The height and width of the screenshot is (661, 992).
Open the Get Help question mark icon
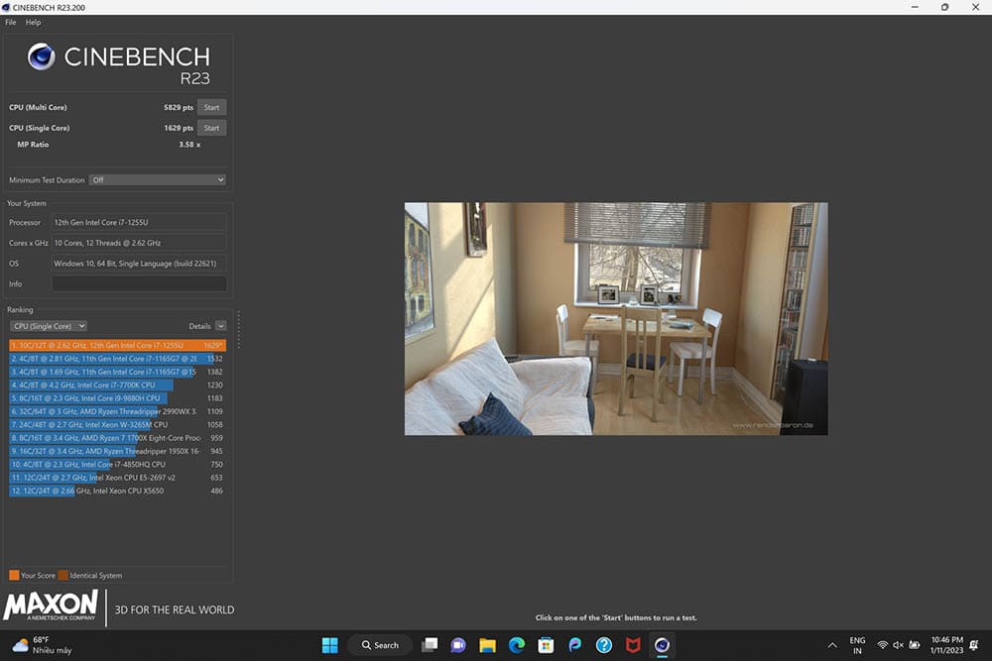pos(603,645)
